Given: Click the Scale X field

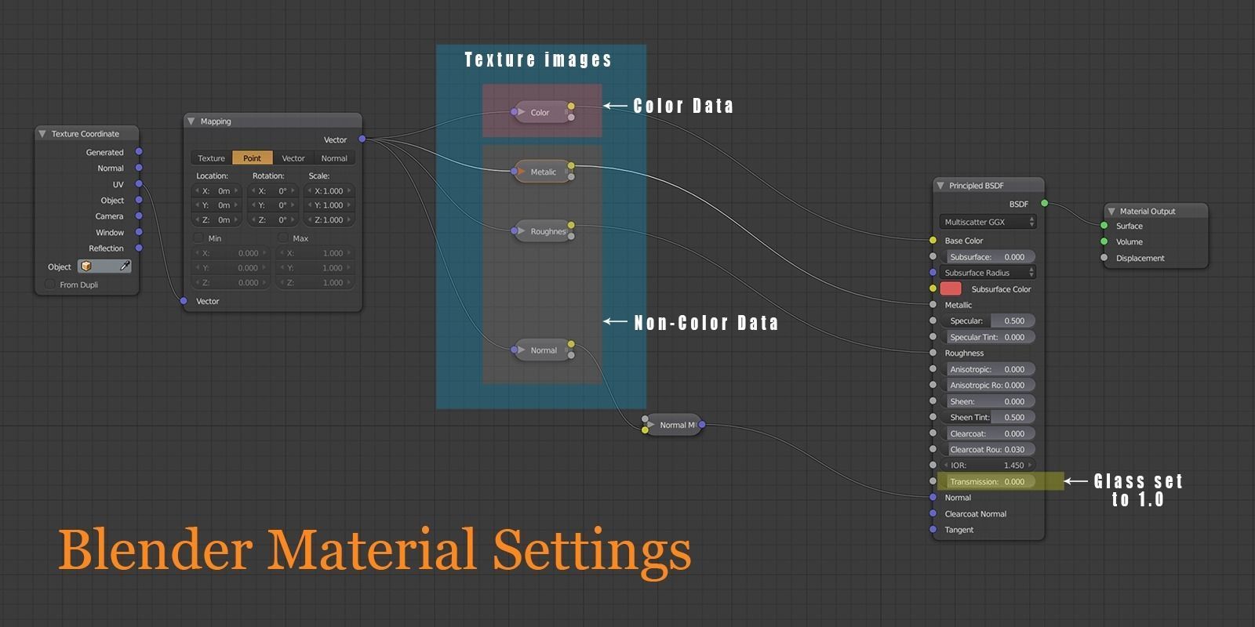Looking at the screenshot, I should 329,190.
